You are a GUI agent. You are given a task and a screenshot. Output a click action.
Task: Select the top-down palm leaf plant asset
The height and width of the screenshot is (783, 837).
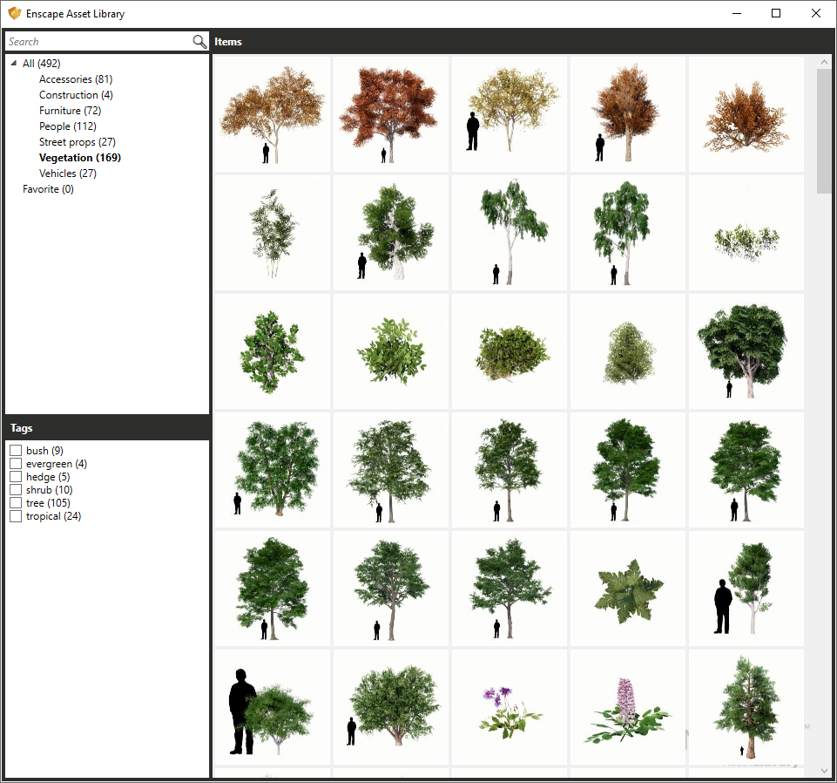tap(627, 589)
